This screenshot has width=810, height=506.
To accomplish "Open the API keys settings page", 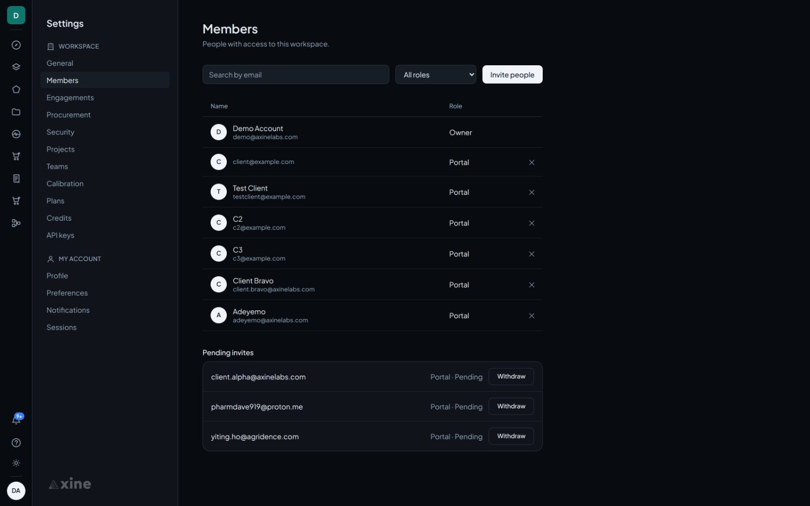I will point(105,236).
